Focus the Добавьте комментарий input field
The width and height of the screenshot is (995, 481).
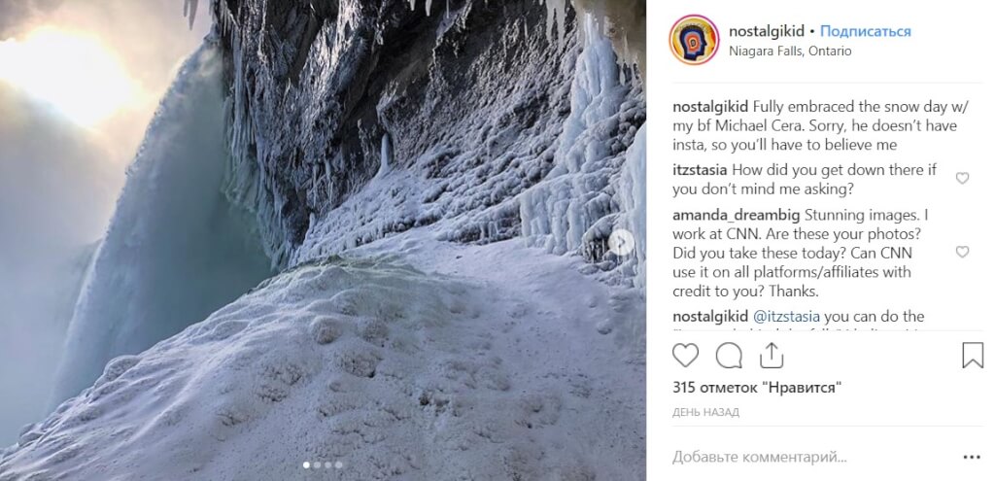(806, 456)
